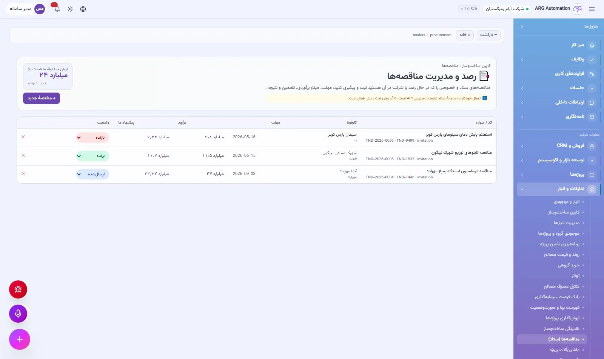This screenshot has height=359, width=604.
Task: Select مناقصه‌ها (ستاد) menu item
Action: point(552,339)
